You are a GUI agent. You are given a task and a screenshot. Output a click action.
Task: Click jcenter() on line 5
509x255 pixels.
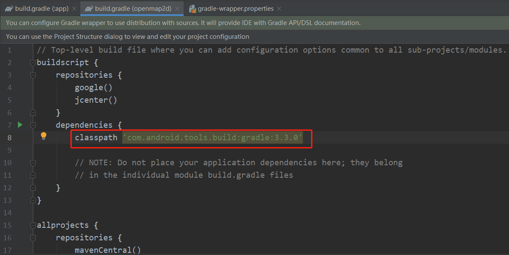pos(96,100)
